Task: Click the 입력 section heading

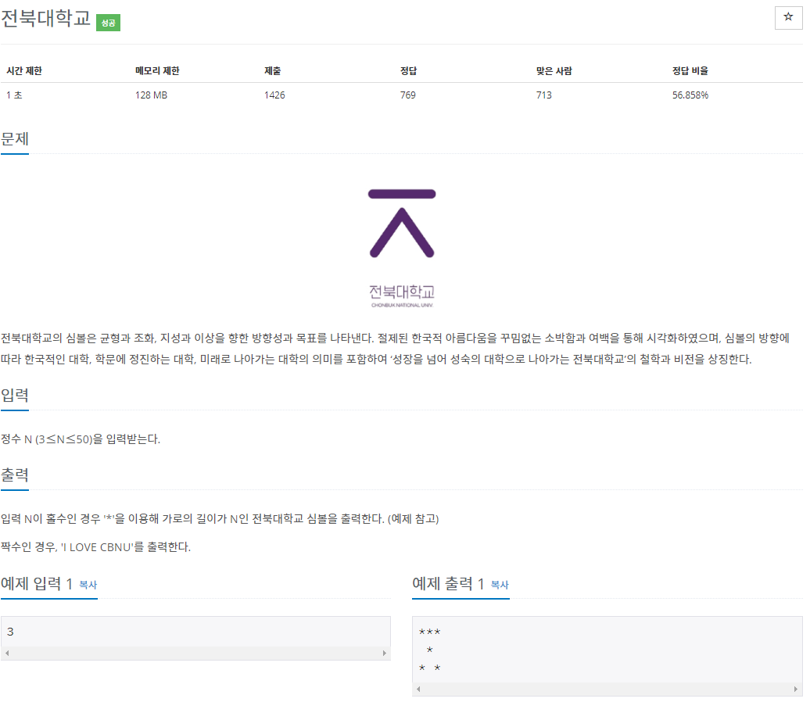Action: (x=14, y=395)
